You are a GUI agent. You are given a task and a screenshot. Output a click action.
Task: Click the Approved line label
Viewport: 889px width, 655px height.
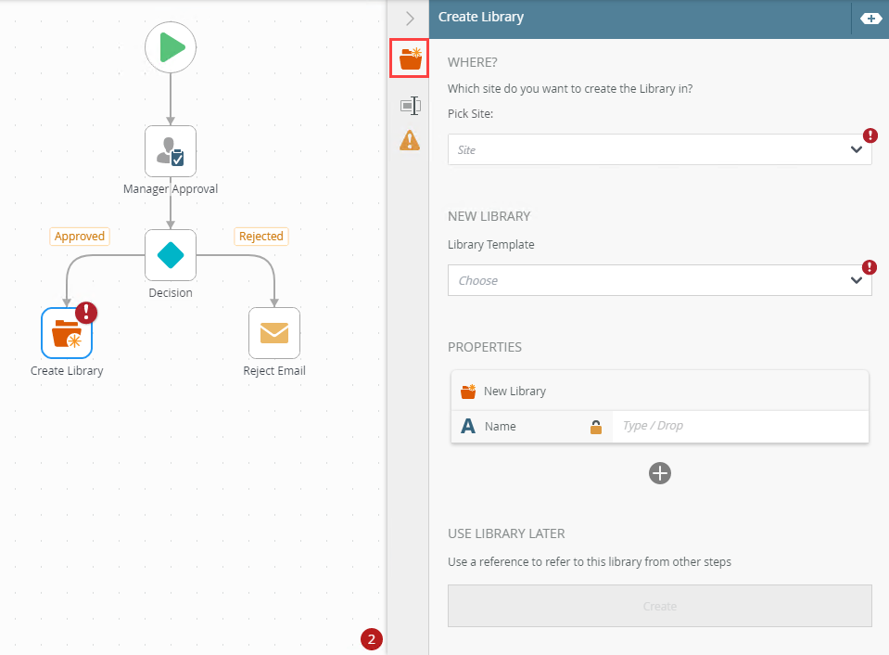click(x=80, y=237)
